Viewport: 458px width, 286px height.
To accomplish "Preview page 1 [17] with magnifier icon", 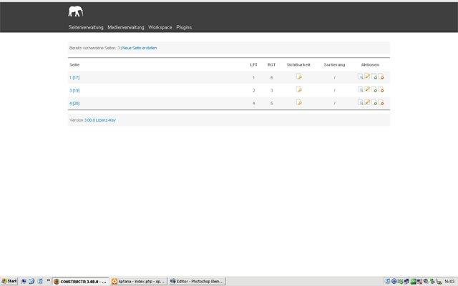I will pyautogui.click(x=361, y=77).
